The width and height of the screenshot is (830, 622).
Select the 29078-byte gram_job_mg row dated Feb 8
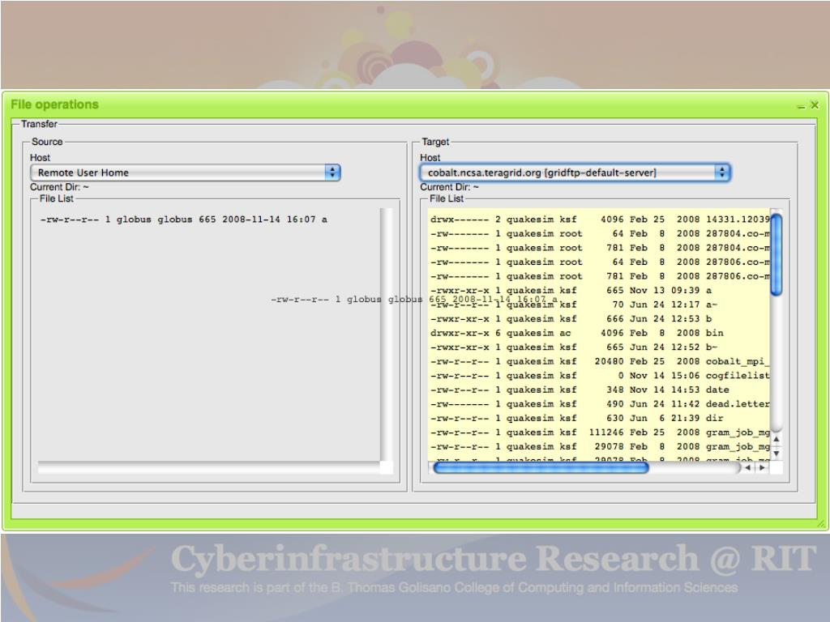tap(599, 447)
